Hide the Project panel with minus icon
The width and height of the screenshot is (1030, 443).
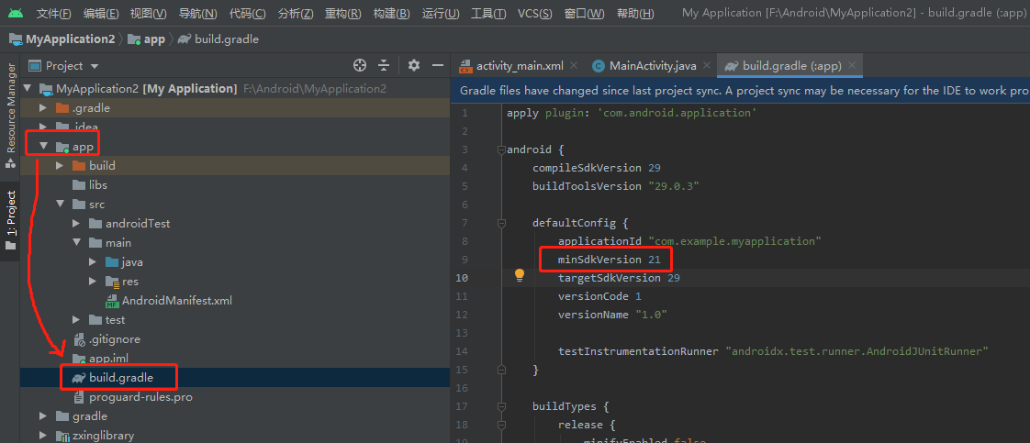tap(438, 65)
